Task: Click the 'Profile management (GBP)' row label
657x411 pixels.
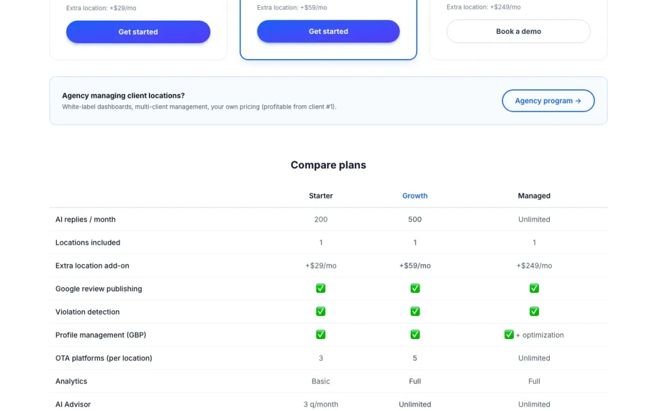Action: [101, 335]
